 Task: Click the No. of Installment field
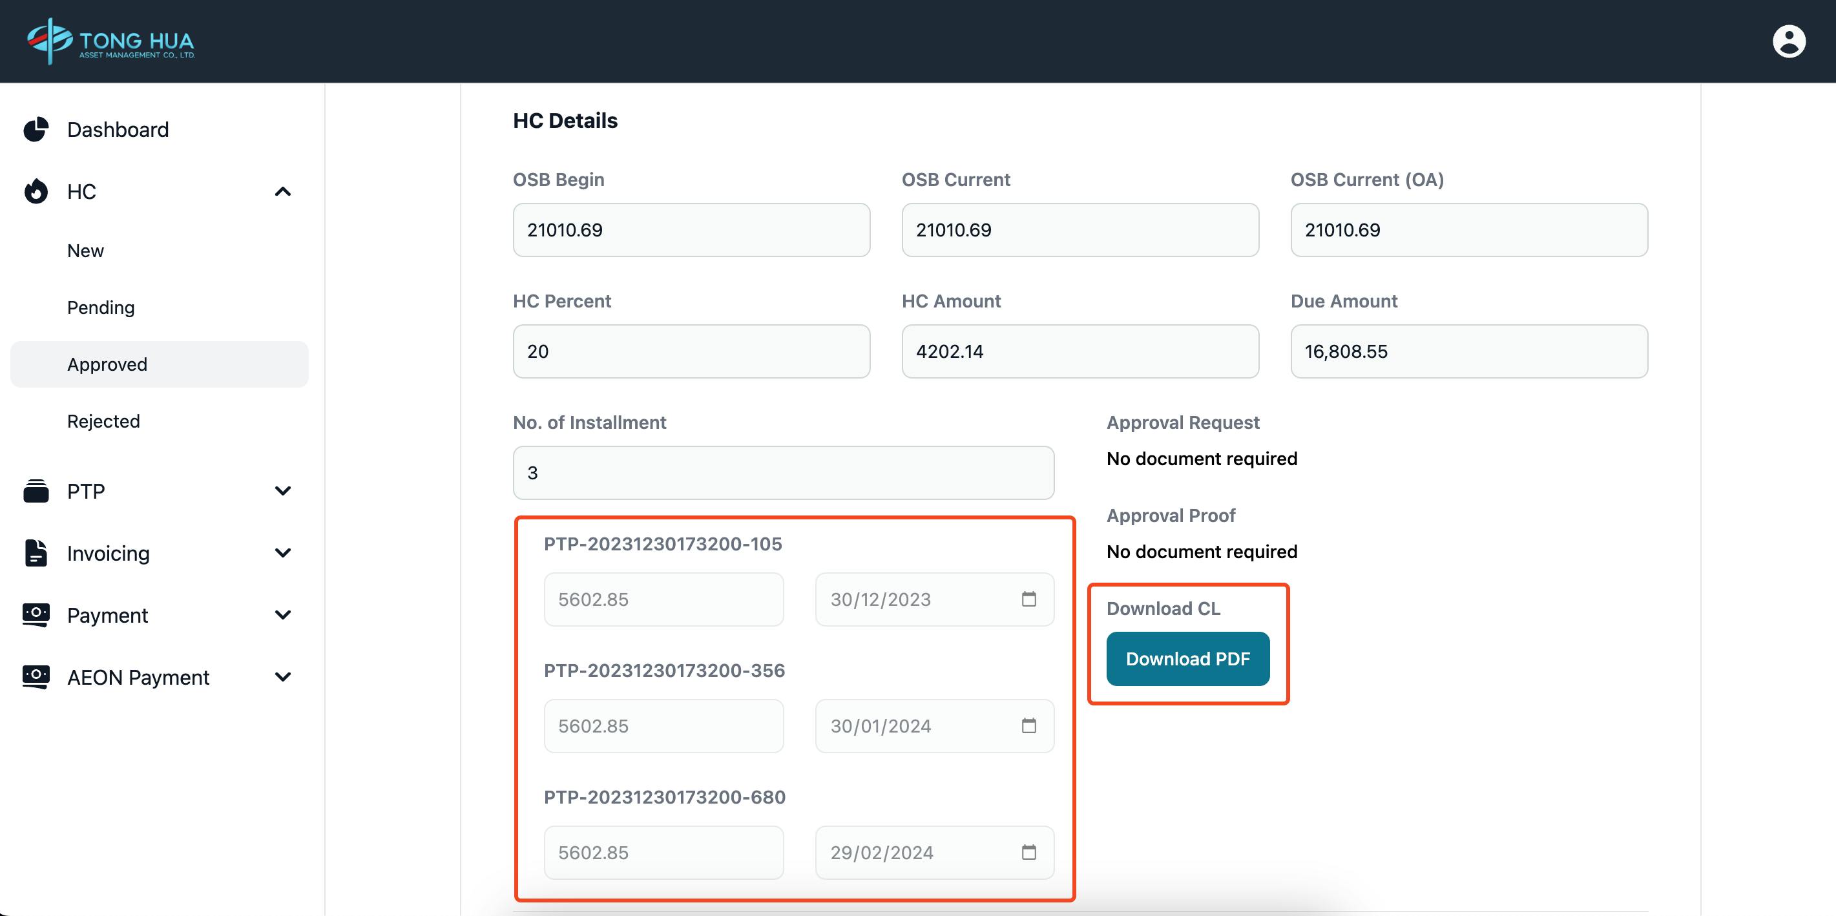point(783,473)
